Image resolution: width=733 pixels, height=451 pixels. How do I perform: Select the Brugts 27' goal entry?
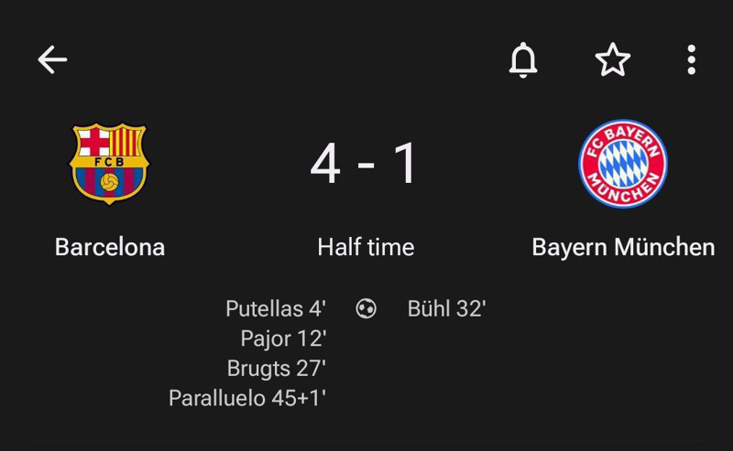point(277,369)
